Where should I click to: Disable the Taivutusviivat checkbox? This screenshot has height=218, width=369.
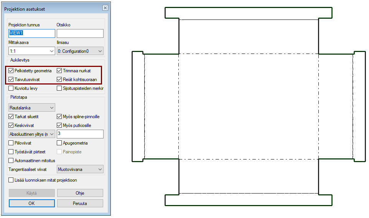tap(11, 80)
